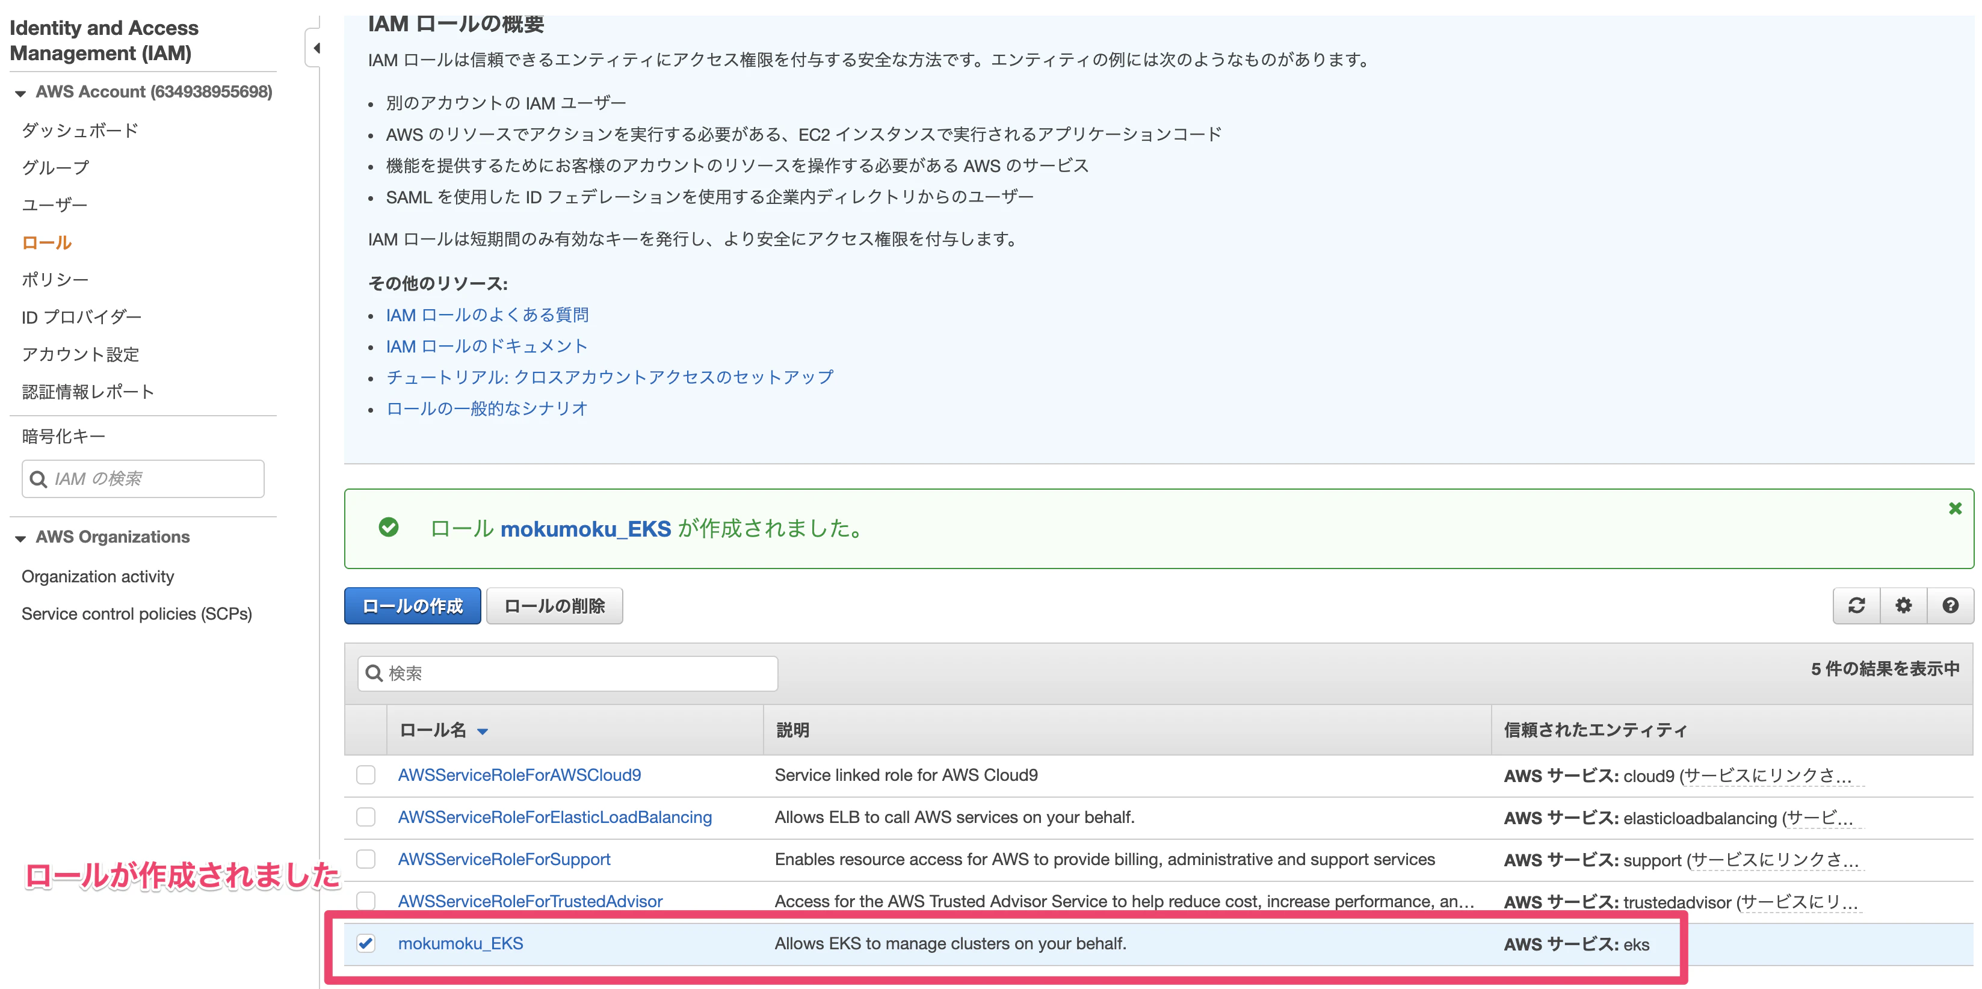Open アカウント設定 in the sidebar
Viewport: 1982px width, 989px height.
(81, 354)
